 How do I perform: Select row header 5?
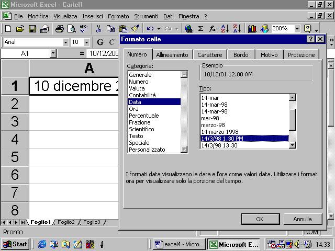click(15, 157)
